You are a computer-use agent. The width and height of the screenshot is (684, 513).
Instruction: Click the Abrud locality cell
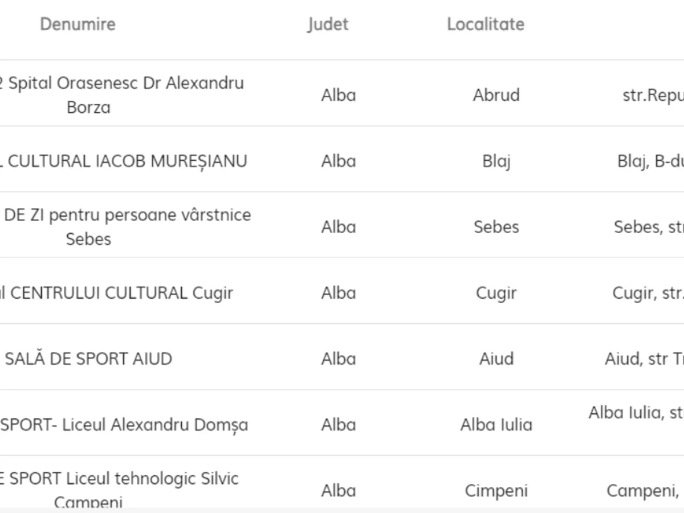tap(496, 95)
